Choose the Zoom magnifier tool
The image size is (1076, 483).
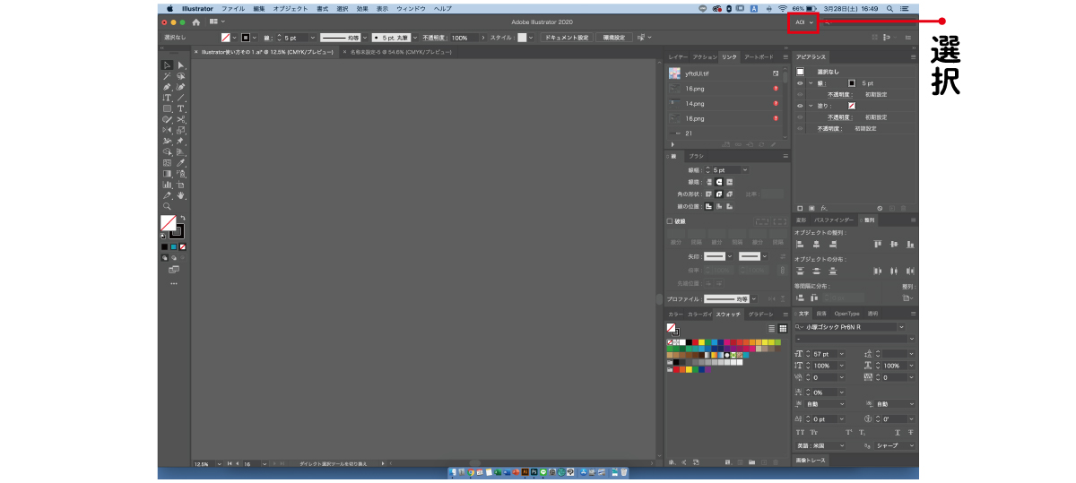[x=167, y=206]
